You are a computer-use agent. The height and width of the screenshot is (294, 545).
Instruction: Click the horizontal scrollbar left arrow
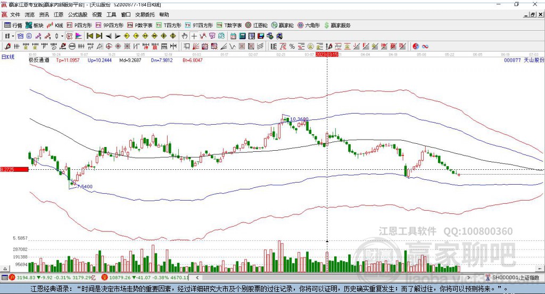tap(197, 278)
